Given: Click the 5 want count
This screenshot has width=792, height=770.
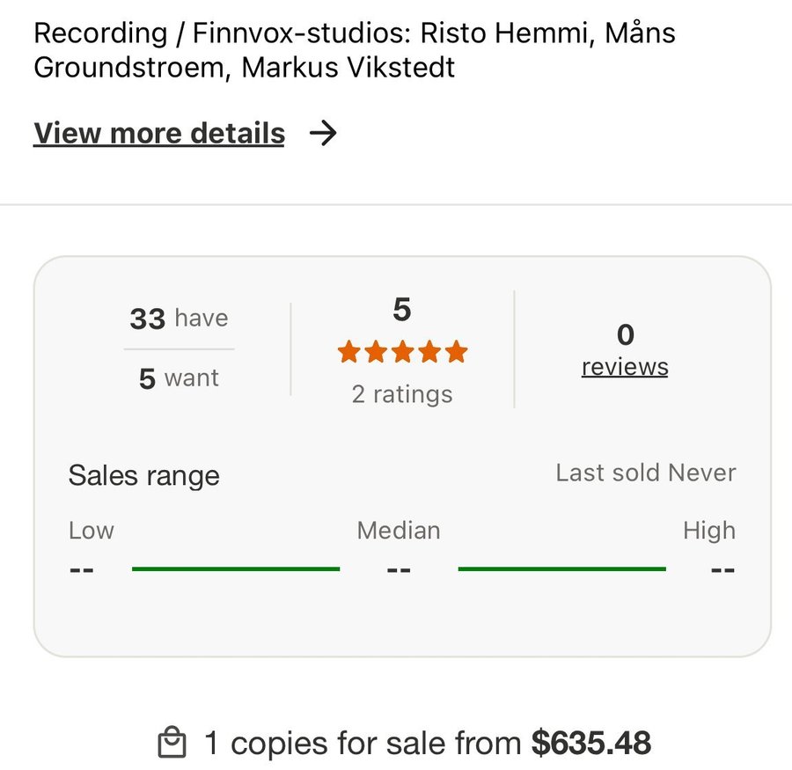Looking at the screenshot, I should [179, 378].
